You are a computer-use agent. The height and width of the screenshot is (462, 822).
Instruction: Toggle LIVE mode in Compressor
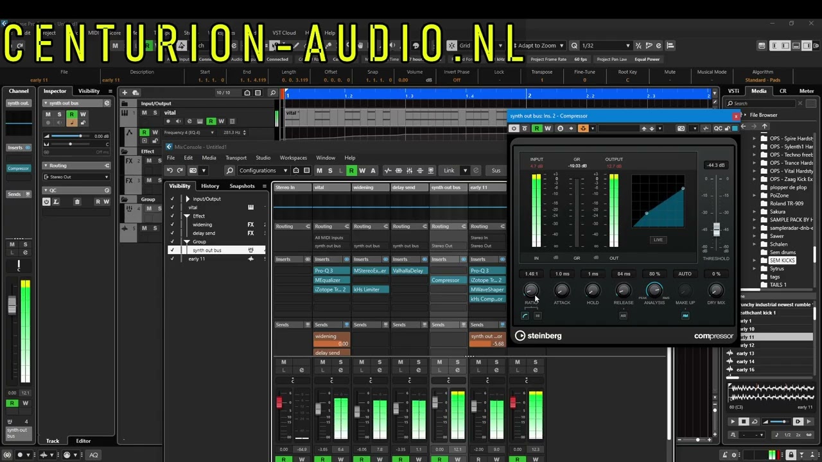click(x=658, y=240)
